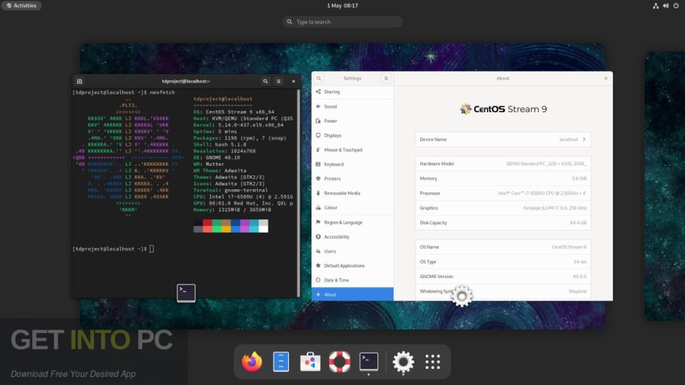Screen dimensions: 685x385
Task: Click the search field at the top
Action: [x=342, y=21]
